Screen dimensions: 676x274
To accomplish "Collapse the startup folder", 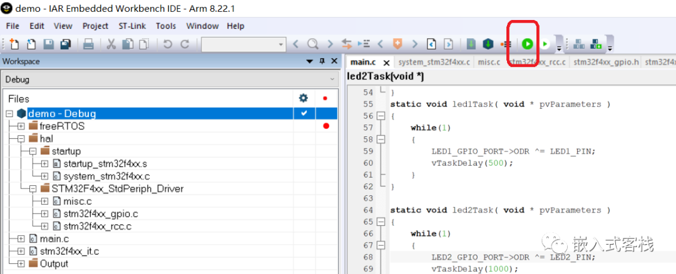I will (x=33, y=151).
